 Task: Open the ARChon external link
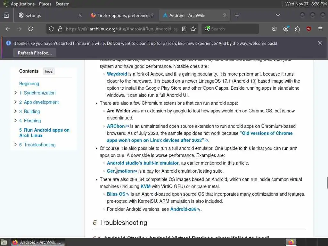tap(118, 126)
